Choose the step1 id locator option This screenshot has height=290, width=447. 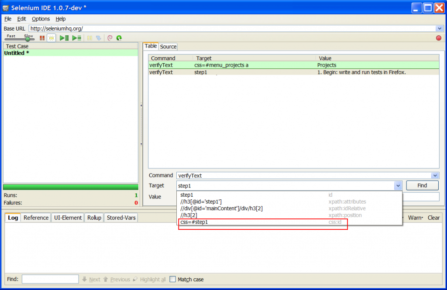[x=289, y=195]
